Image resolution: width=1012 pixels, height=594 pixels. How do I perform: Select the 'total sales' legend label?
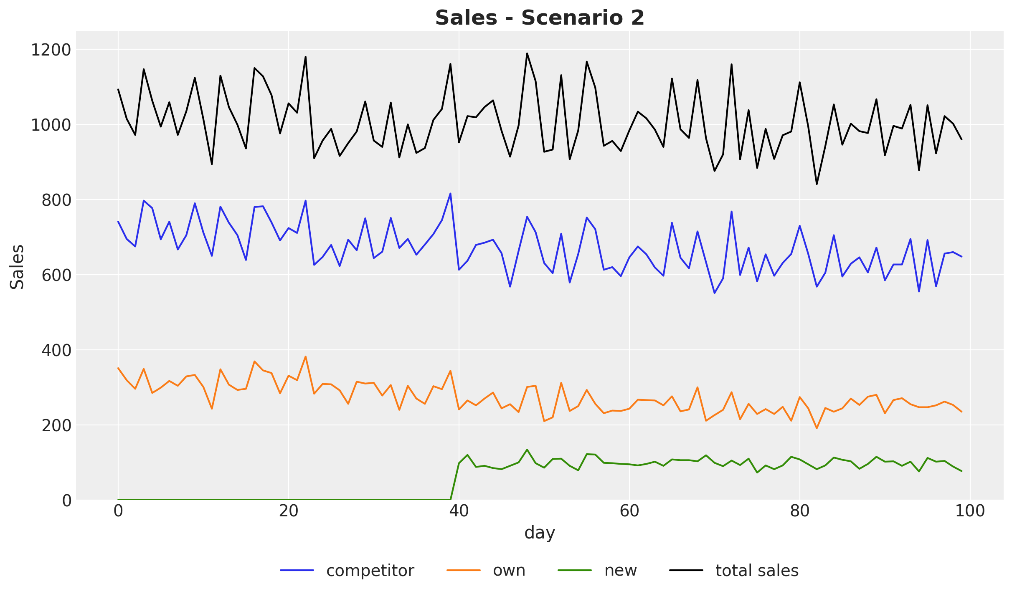click(757, 570)
